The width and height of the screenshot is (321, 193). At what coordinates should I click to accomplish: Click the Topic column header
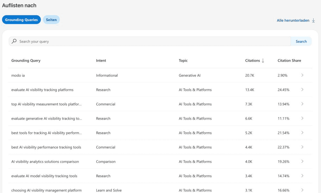point(183,61)
